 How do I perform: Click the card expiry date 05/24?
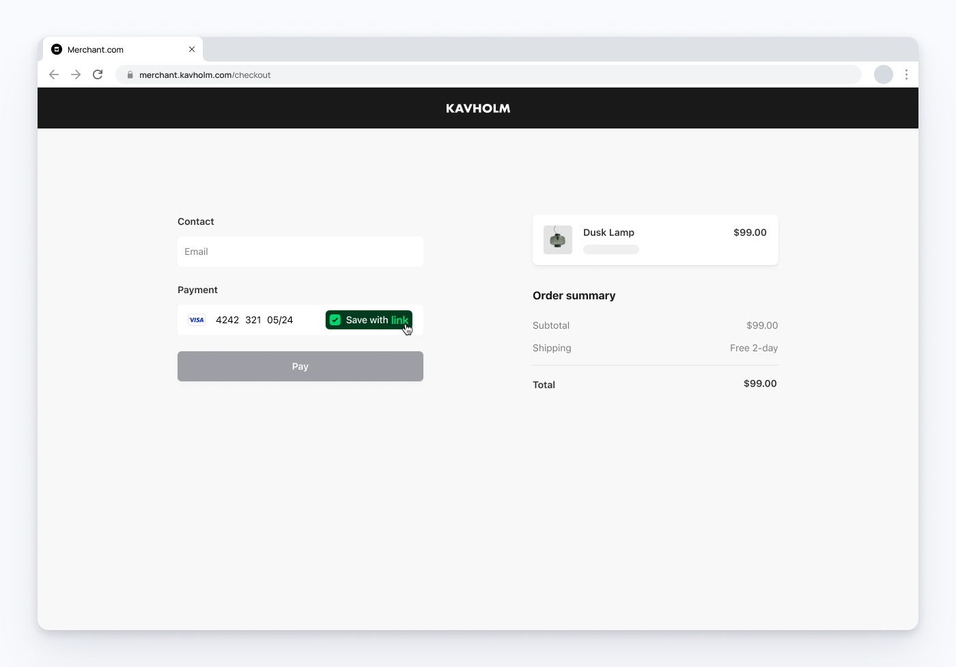pyautogui.click(x=279, y=320)
